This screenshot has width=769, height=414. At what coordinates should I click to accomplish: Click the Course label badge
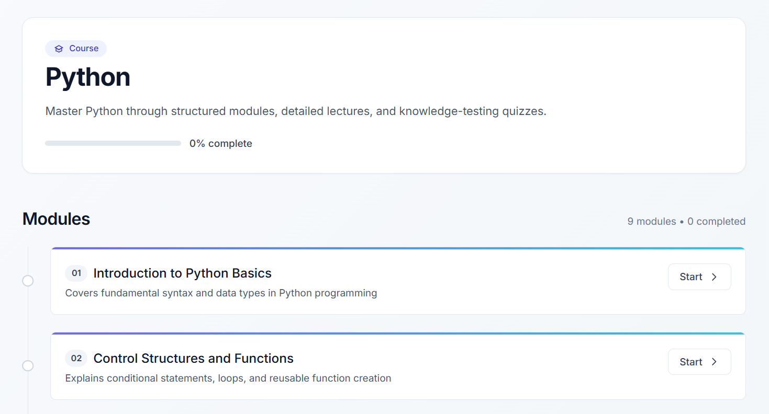pyautogui.click(x=76, y=49)
